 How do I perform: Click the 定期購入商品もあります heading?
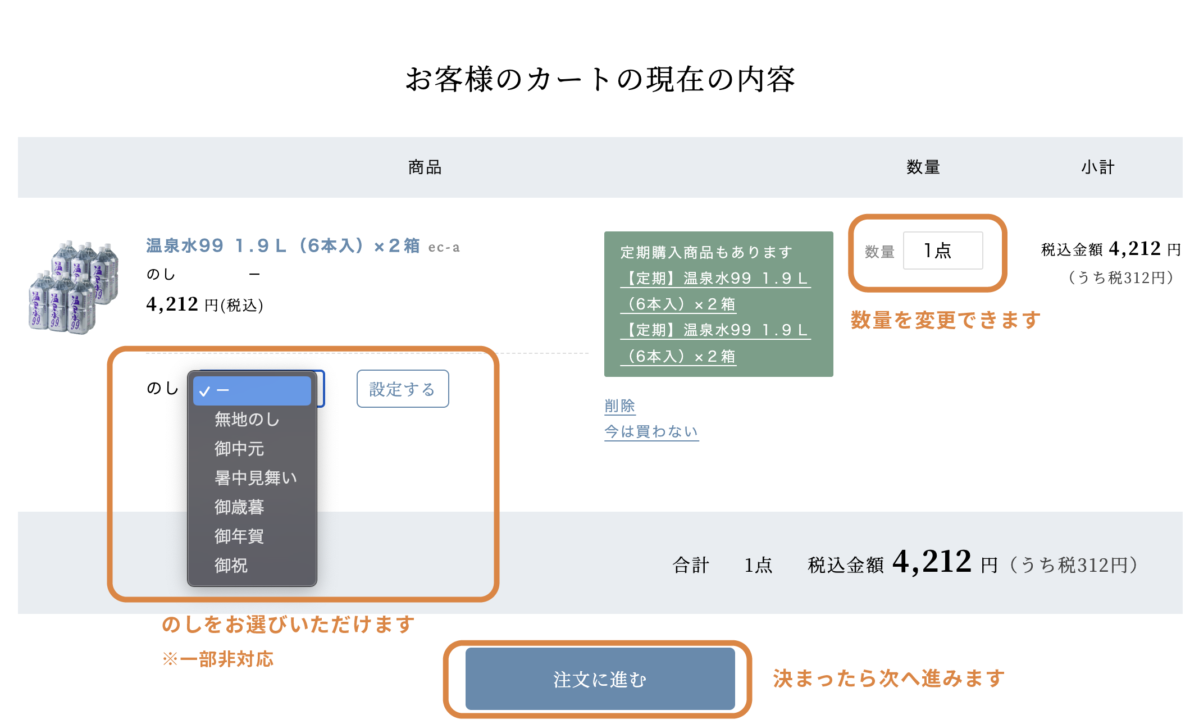click(706, 253)
